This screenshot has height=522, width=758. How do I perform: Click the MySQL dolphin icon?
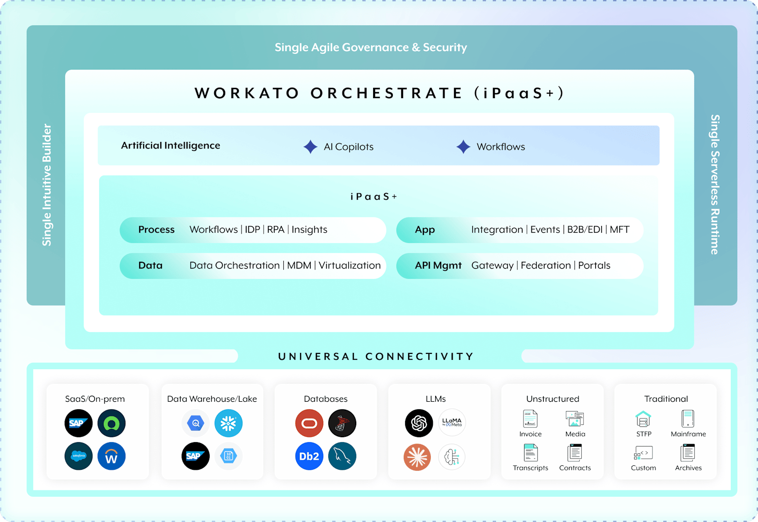[x=342, y=456]
